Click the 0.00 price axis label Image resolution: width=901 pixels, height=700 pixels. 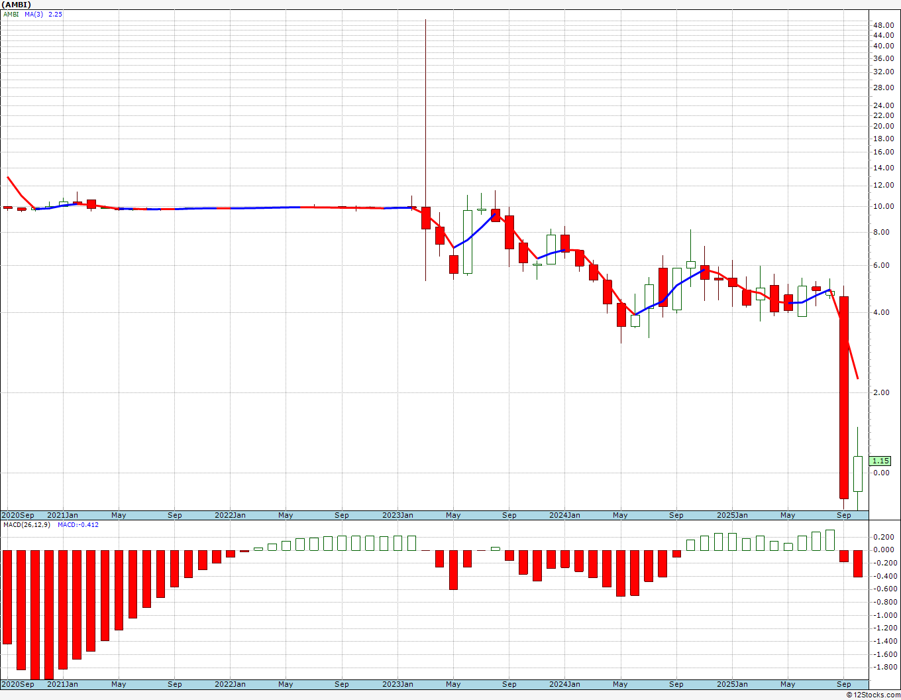(x=881, y=473)
